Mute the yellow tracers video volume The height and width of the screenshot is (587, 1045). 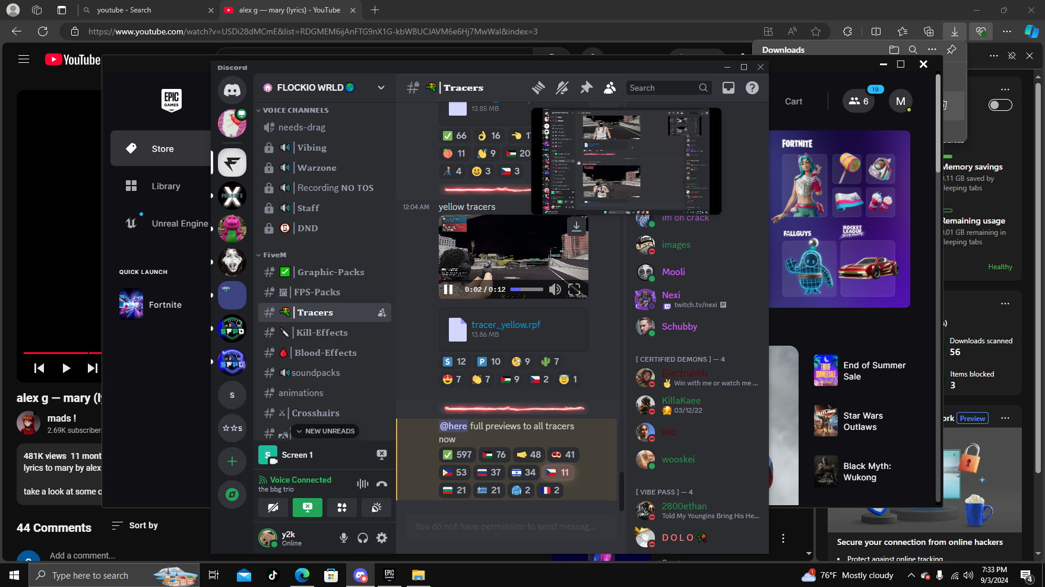(555, 289)
